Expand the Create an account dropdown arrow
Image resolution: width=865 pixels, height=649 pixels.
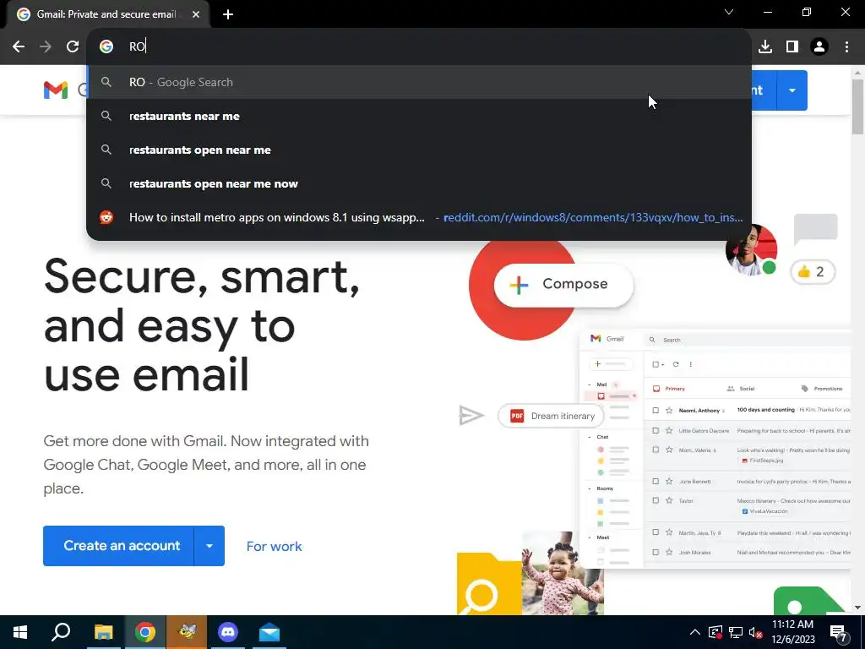coord(209,546)
